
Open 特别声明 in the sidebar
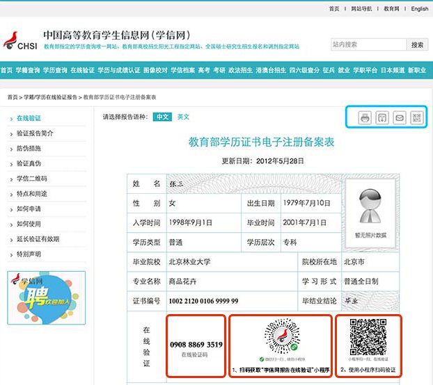click(29, 254)
